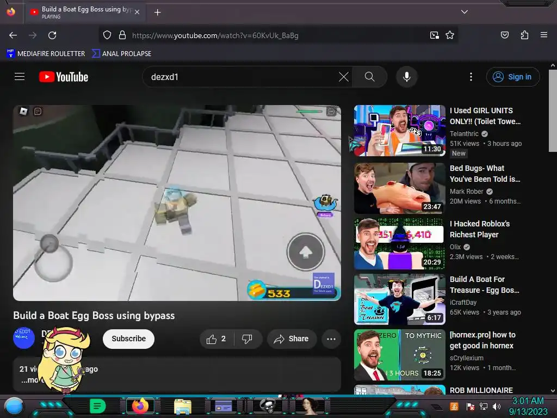
Task: Subscribe to the channel
Action: (x=128, y=339)
